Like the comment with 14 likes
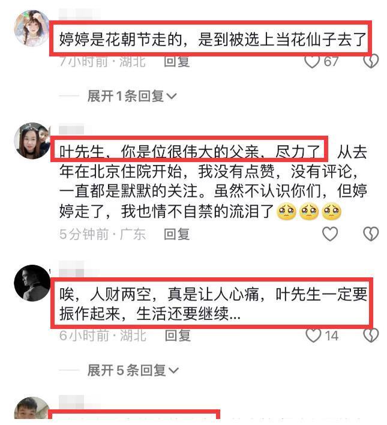 313,336
